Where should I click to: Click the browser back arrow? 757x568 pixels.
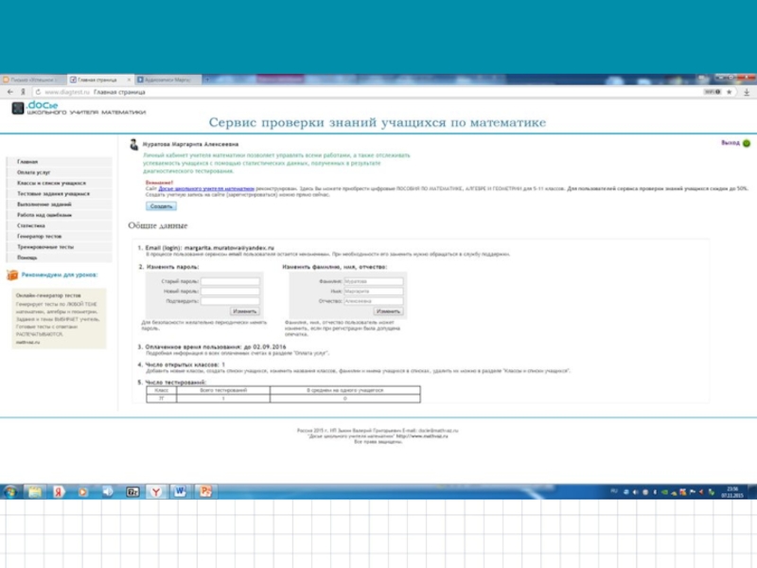[10, 92]
